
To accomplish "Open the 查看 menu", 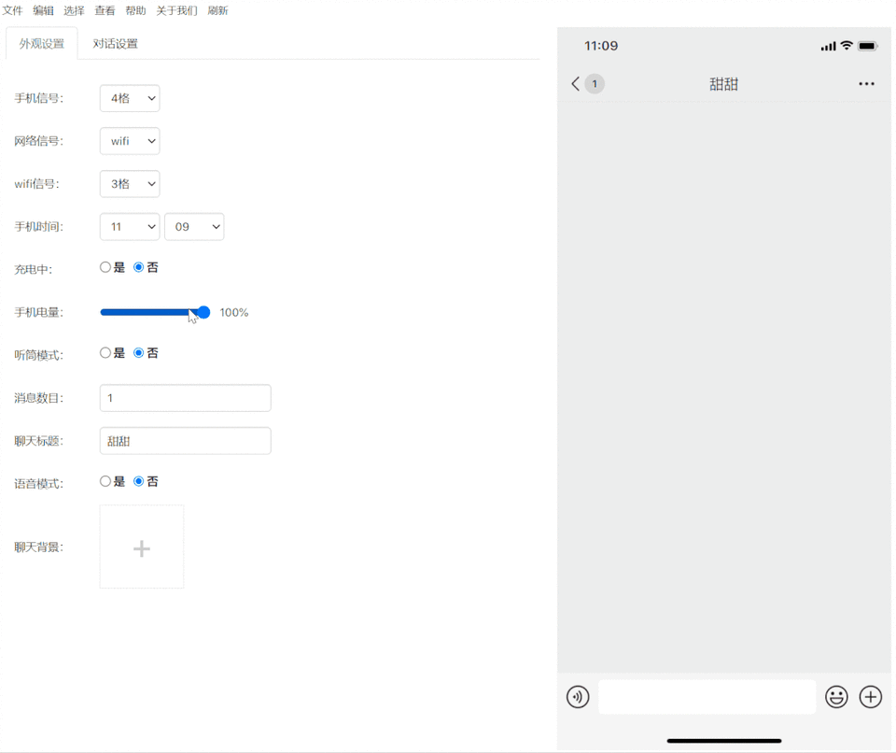I will [105, 10].
